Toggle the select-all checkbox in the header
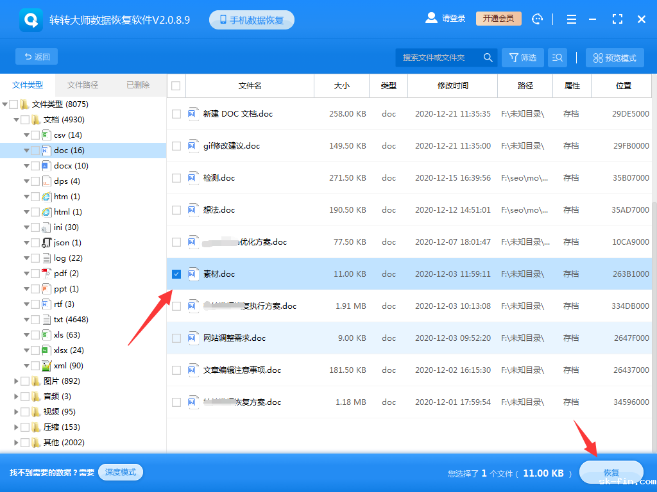657x492 pixels. tap(176, 86)
